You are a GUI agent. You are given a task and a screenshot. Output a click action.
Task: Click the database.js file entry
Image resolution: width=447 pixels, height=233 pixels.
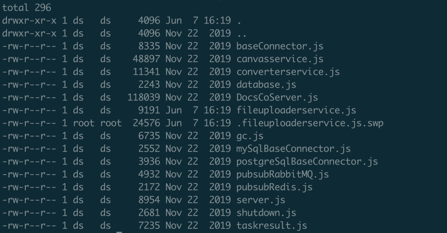[266, 85]
